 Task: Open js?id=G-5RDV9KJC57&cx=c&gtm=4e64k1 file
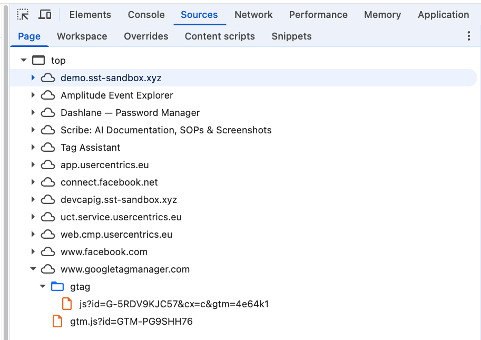[x=174, y=304]
